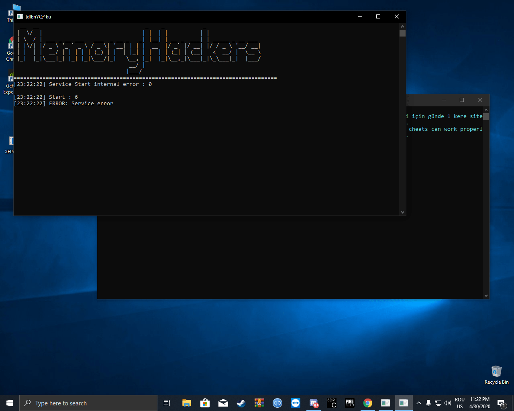Click the 'cheats can work properl' text in the background console
This screenshot has height=411, width=514.
pyautogui.click(x=446, y=129)
